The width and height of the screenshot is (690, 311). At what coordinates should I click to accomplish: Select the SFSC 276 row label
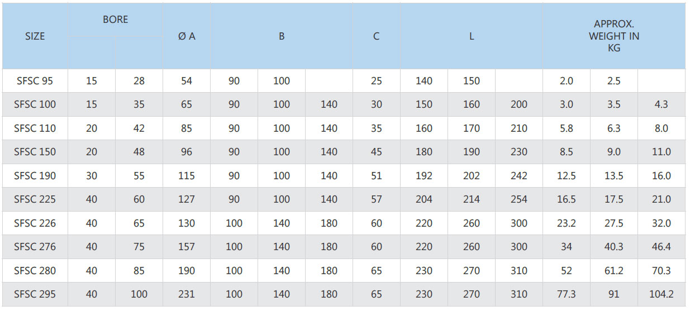click(x=35, y=247)
